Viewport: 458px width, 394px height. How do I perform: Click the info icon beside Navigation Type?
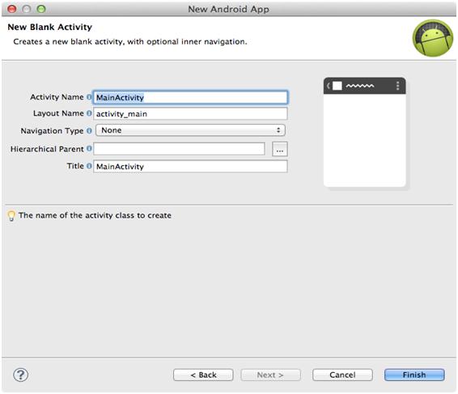pos(89,130)
